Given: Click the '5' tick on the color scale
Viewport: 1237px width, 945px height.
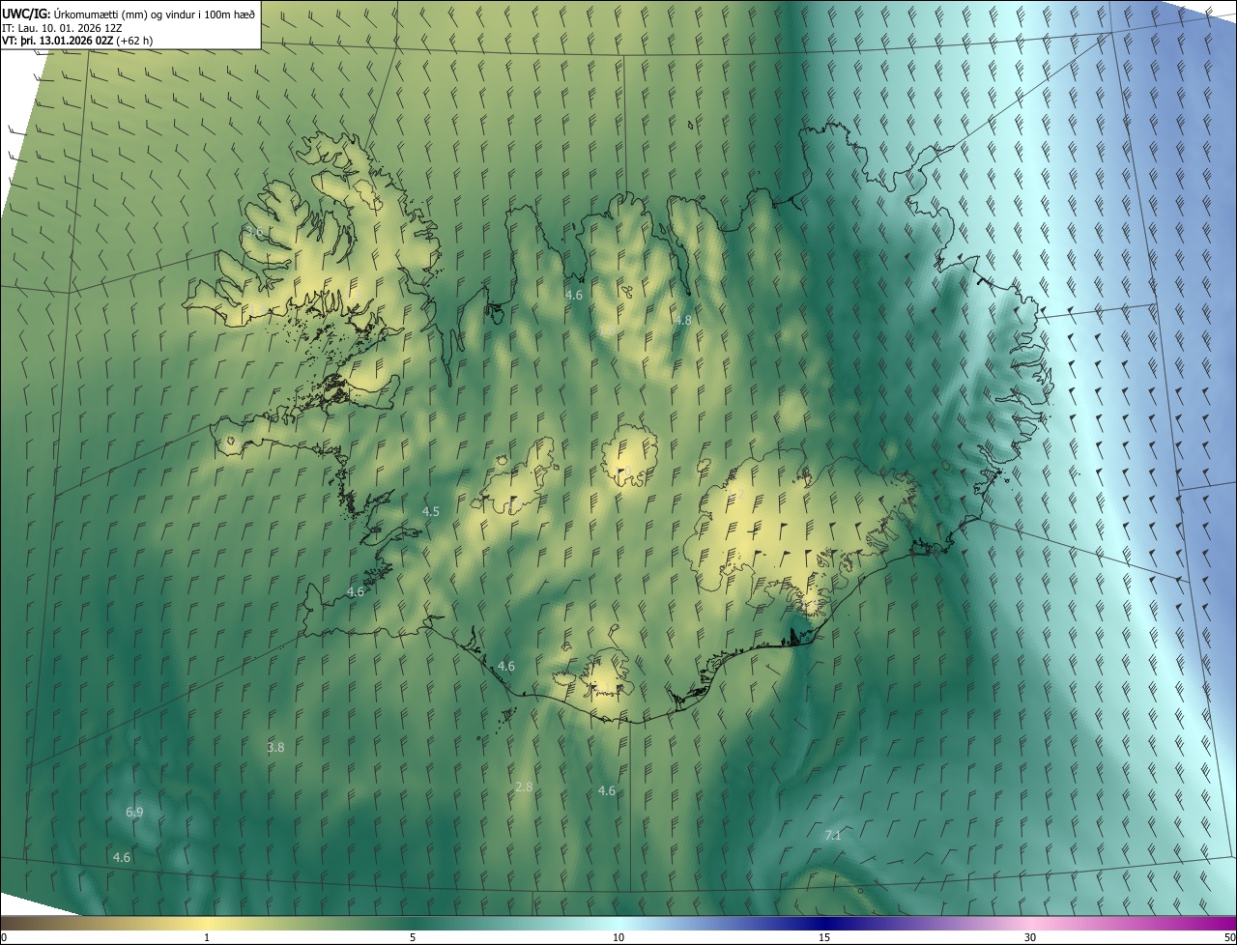Looking at the screenshot, I should coord(413,938).
